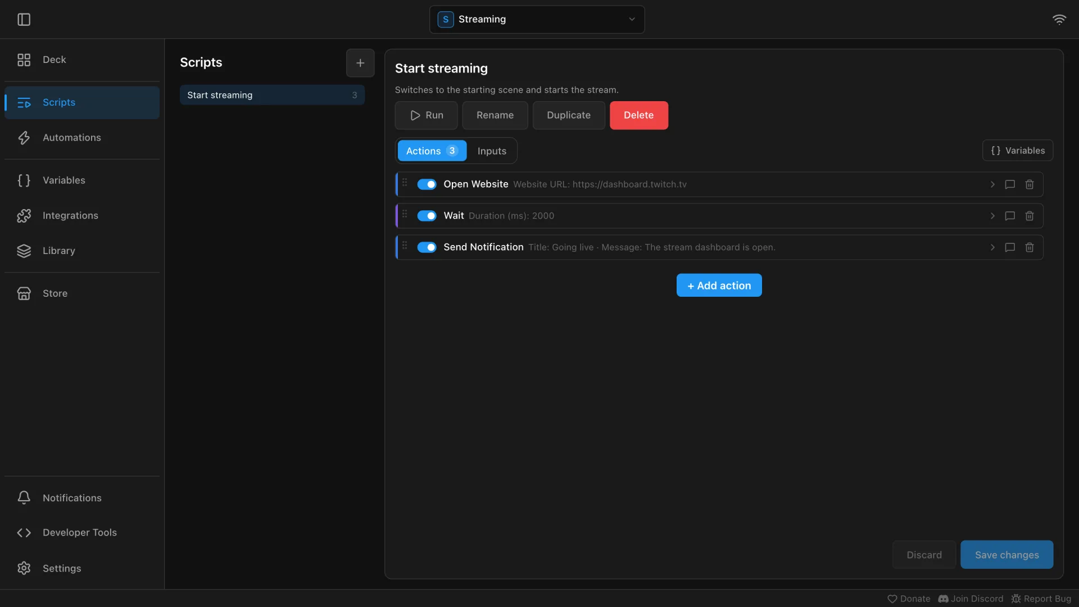Disable the Send Notification action toggle
This screenshot has width=1079, height=607.
(427, 247)
